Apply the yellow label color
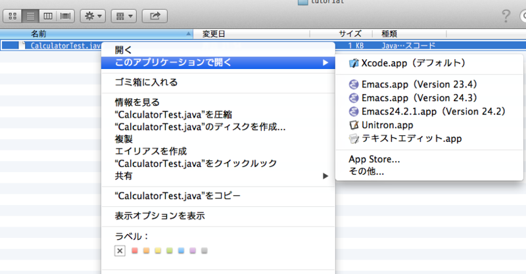This screenshot has height=274, width=526. click(158, 250)
